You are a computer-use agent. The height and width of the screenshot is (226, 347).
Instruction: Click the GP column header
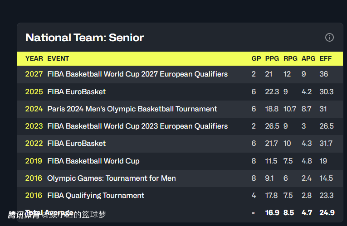(x=256, y=58)
